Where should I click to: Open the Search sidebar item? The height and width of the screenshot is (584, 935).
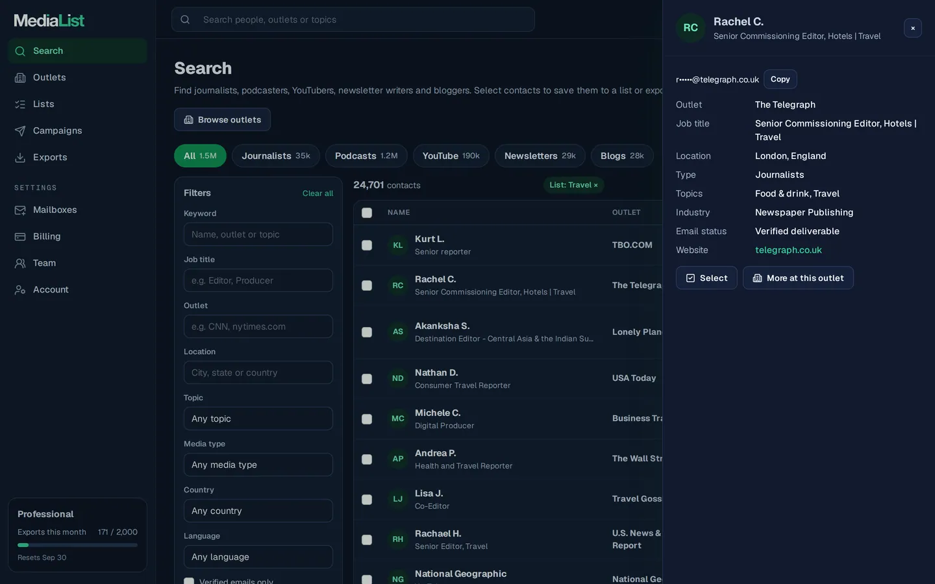[77, 51]
